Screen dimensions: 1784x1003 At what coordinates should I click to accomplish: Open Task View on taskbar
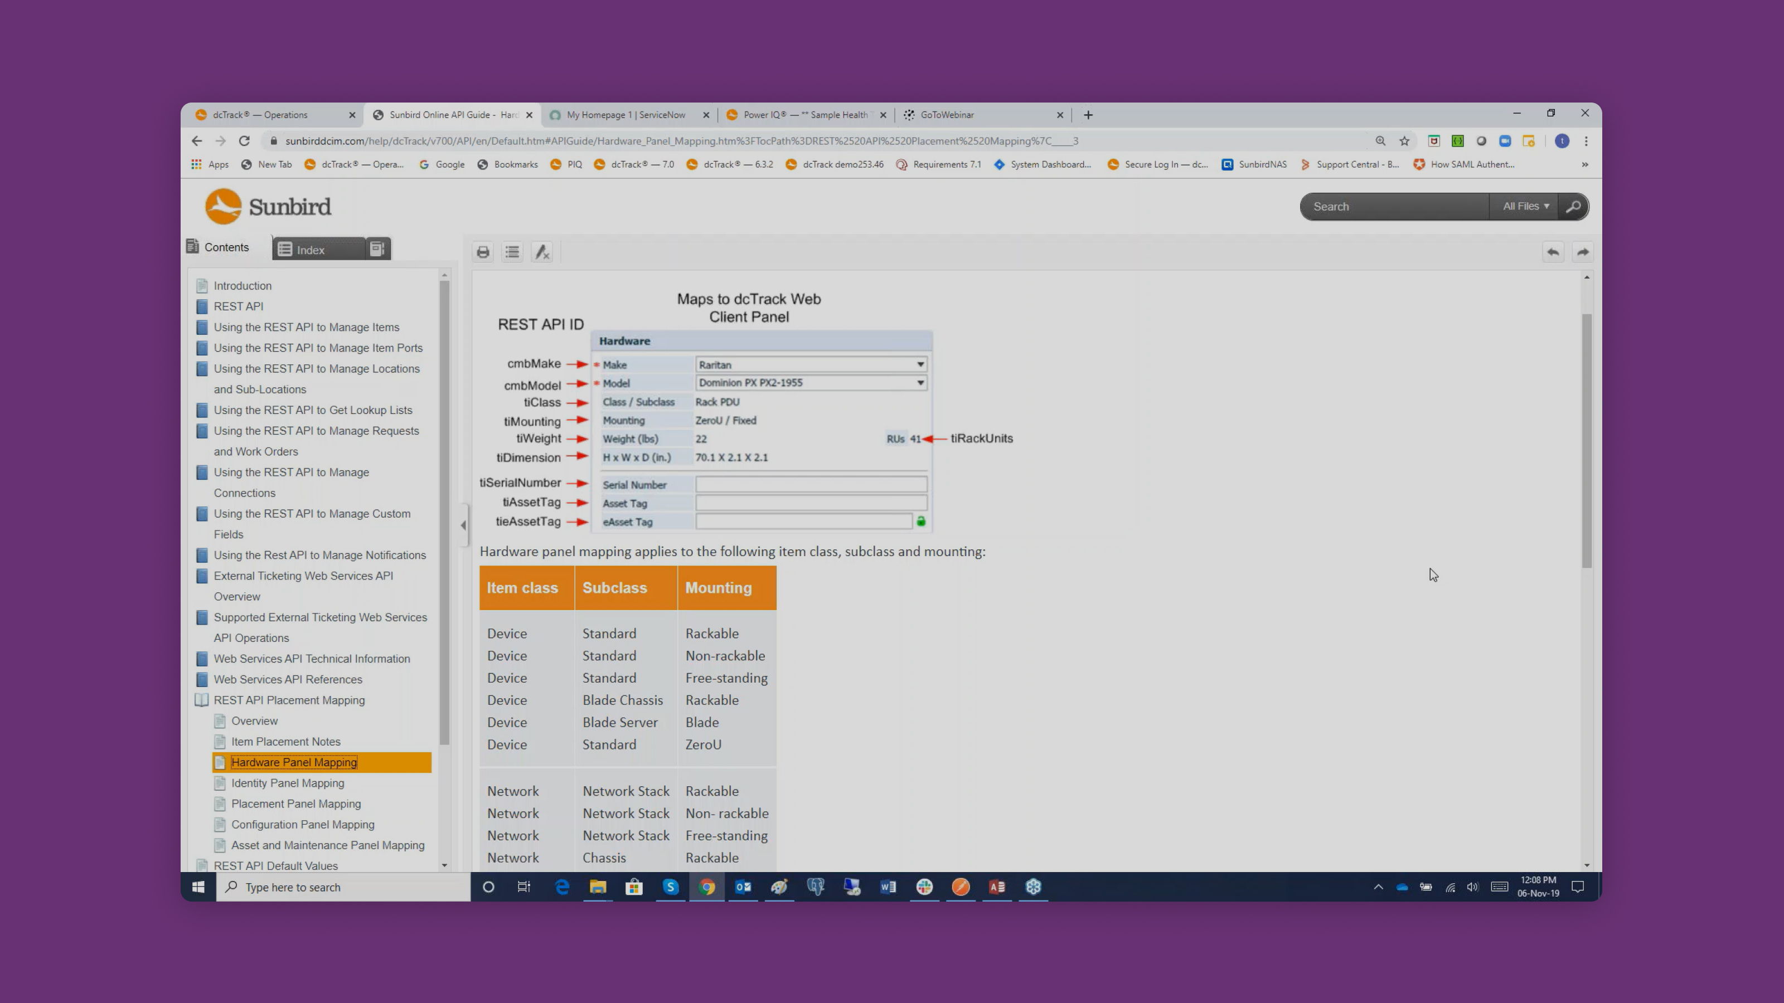coord(524,887)
